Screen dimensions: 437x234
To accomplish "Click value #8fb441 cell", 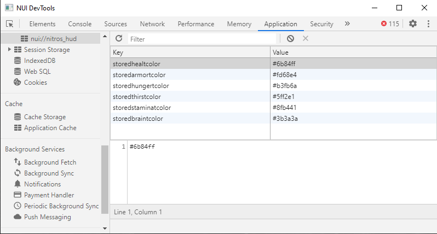I will (x=353, y=107).
